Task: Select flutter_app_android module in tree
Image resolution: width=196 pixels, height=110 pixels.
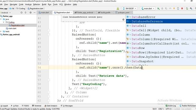Action: click(x=11, y=35)
